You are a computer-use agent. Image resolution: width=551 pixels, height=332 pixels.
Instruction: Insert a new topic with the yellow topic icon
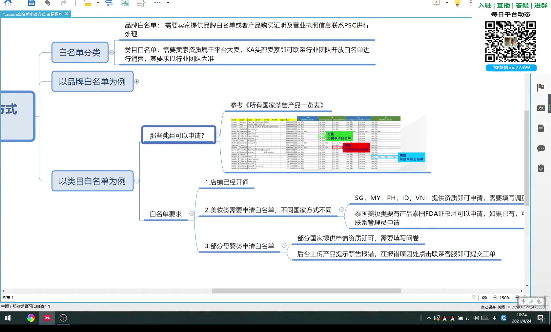[x=88, y=3]
